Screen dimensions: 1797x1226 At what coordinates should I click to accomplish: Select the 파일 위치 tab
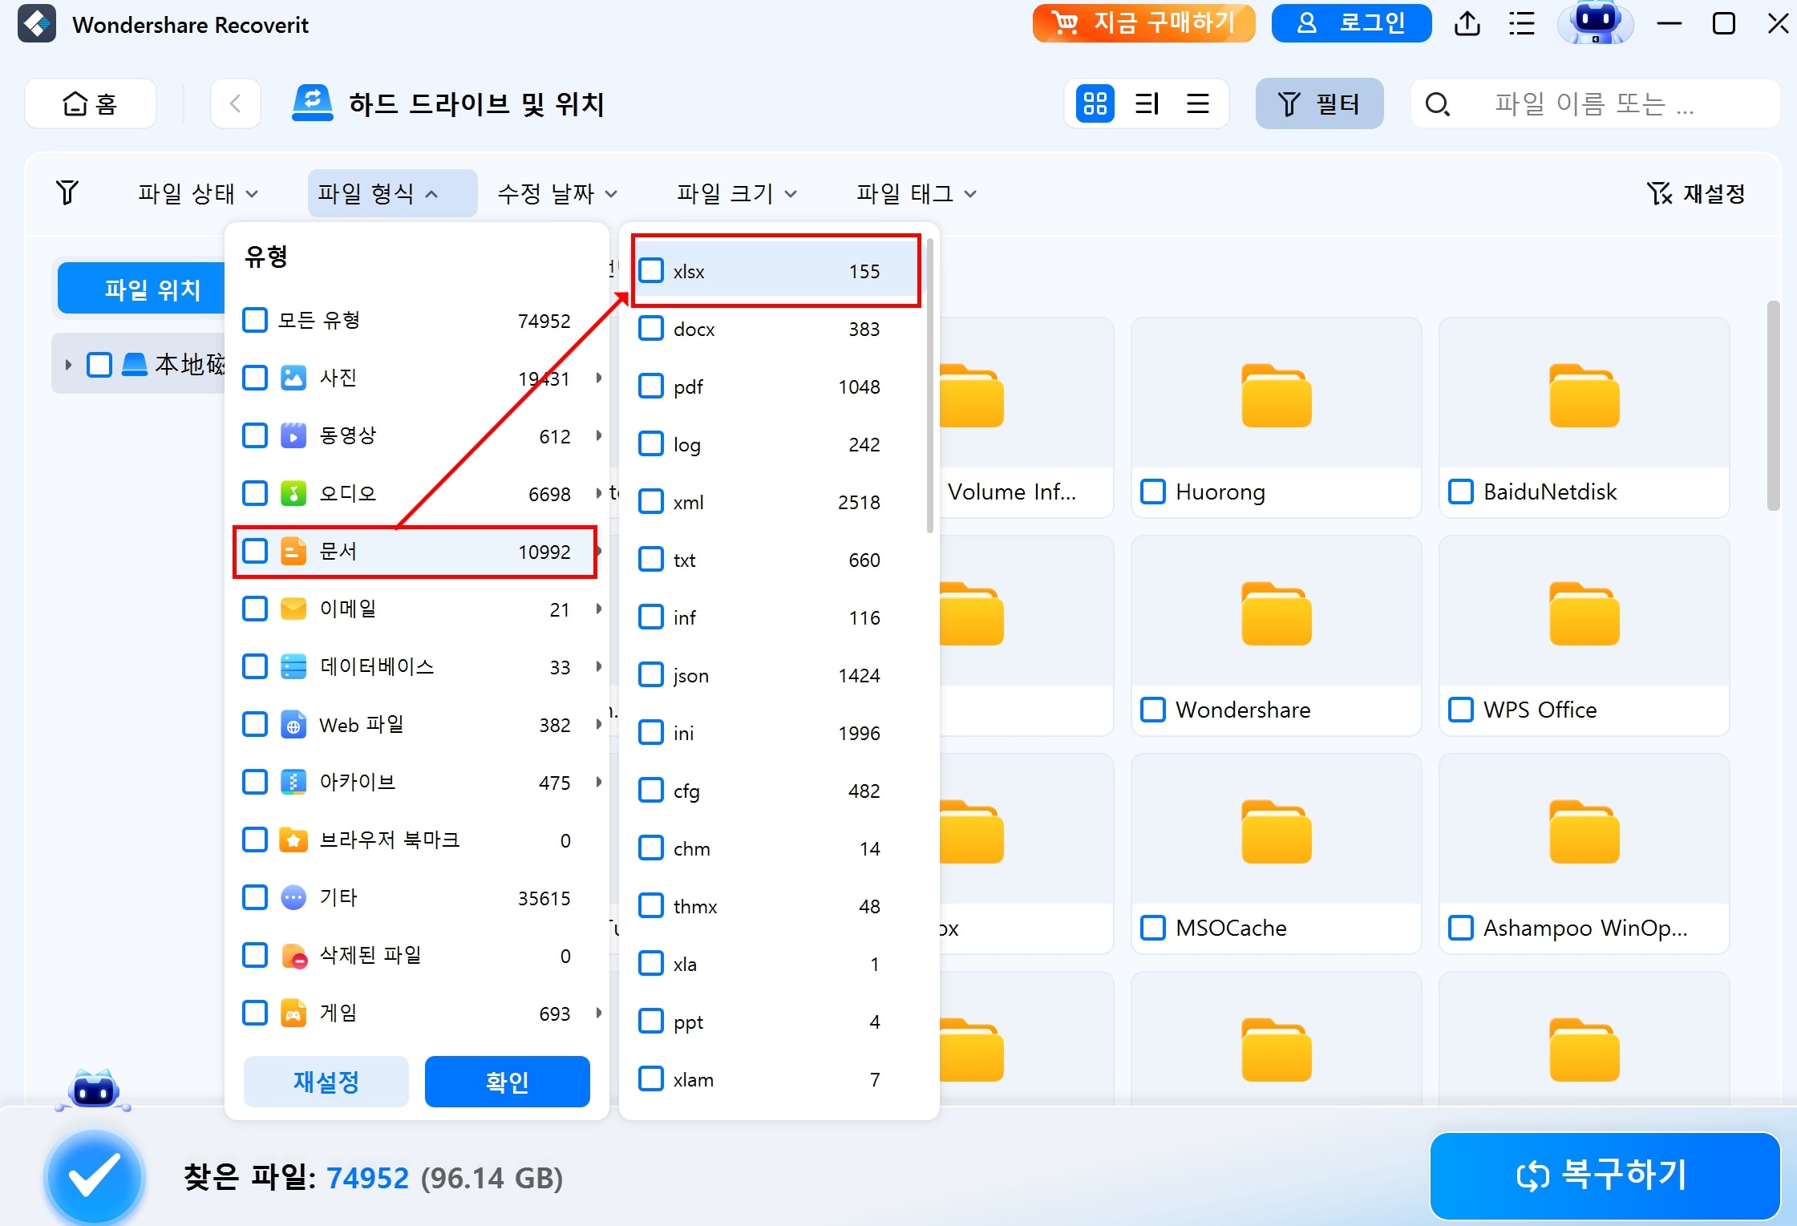(152, 288)
